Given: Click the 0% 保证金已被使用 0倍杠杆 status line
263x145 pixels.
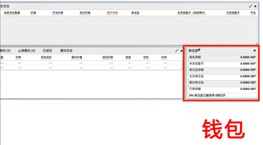Looking at the screenshot, I should click(207, 95).
